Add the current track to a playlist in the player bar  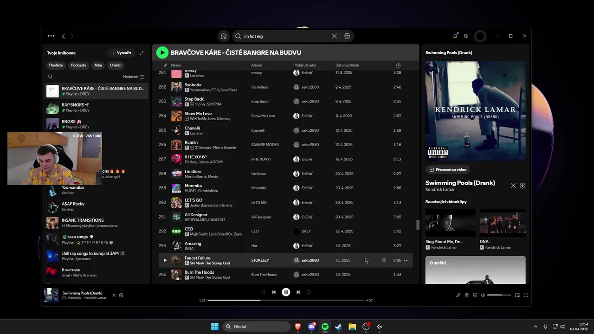point(121,295)
